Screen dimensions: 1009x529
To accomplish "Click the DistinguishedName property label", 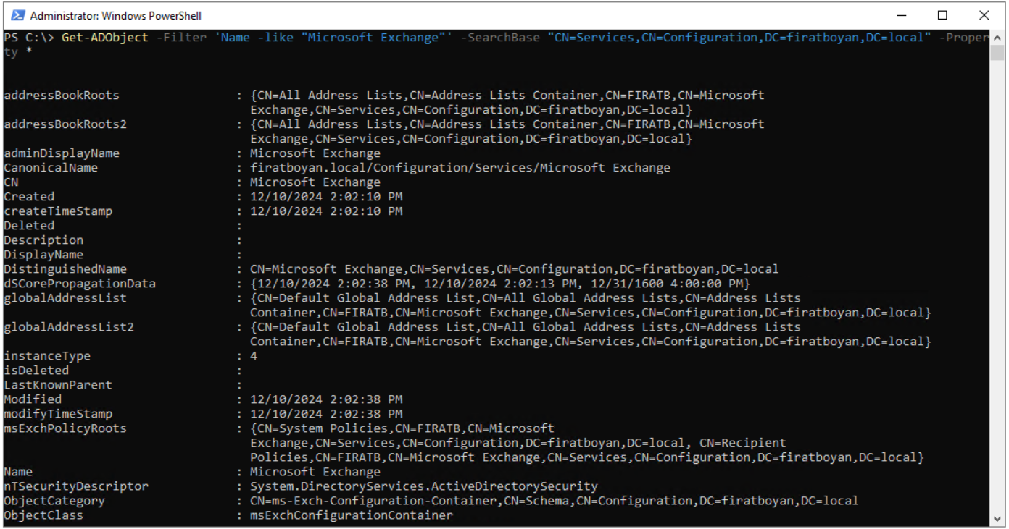I will [x=65, y=269].
